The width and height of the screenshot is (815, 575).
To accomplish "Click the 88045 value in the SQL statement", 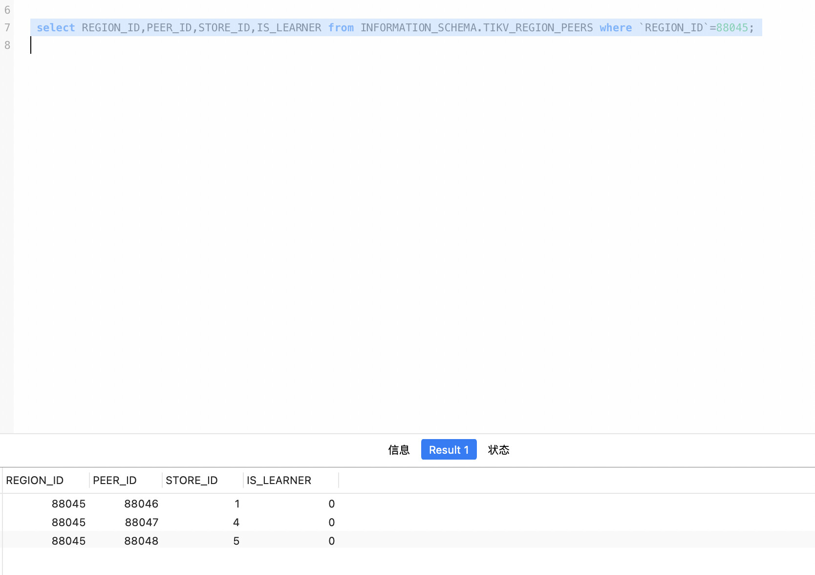I will pyautogui.click(x=731, y=27).
